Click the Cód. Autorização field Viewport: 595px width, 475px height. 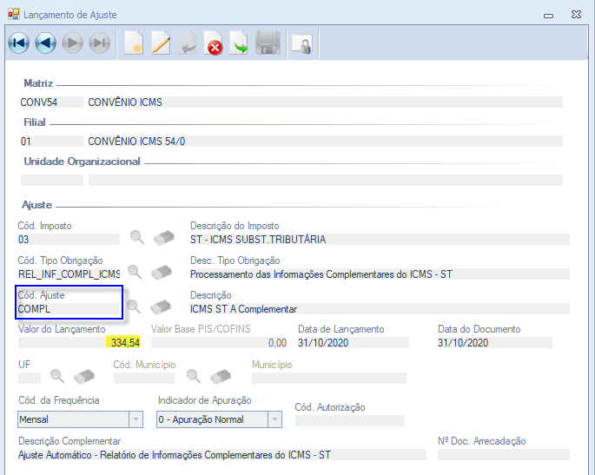click(x=350, y=420)
